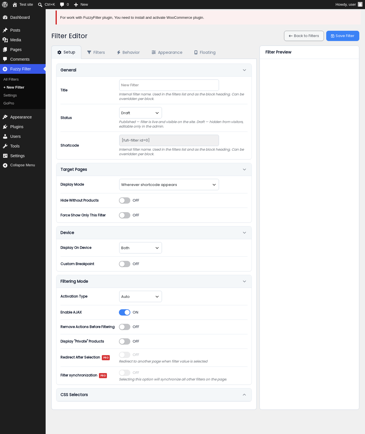Open Media library icon in sidebar
The width and height of the screenshot is (365, 434).
pos(5,40)
